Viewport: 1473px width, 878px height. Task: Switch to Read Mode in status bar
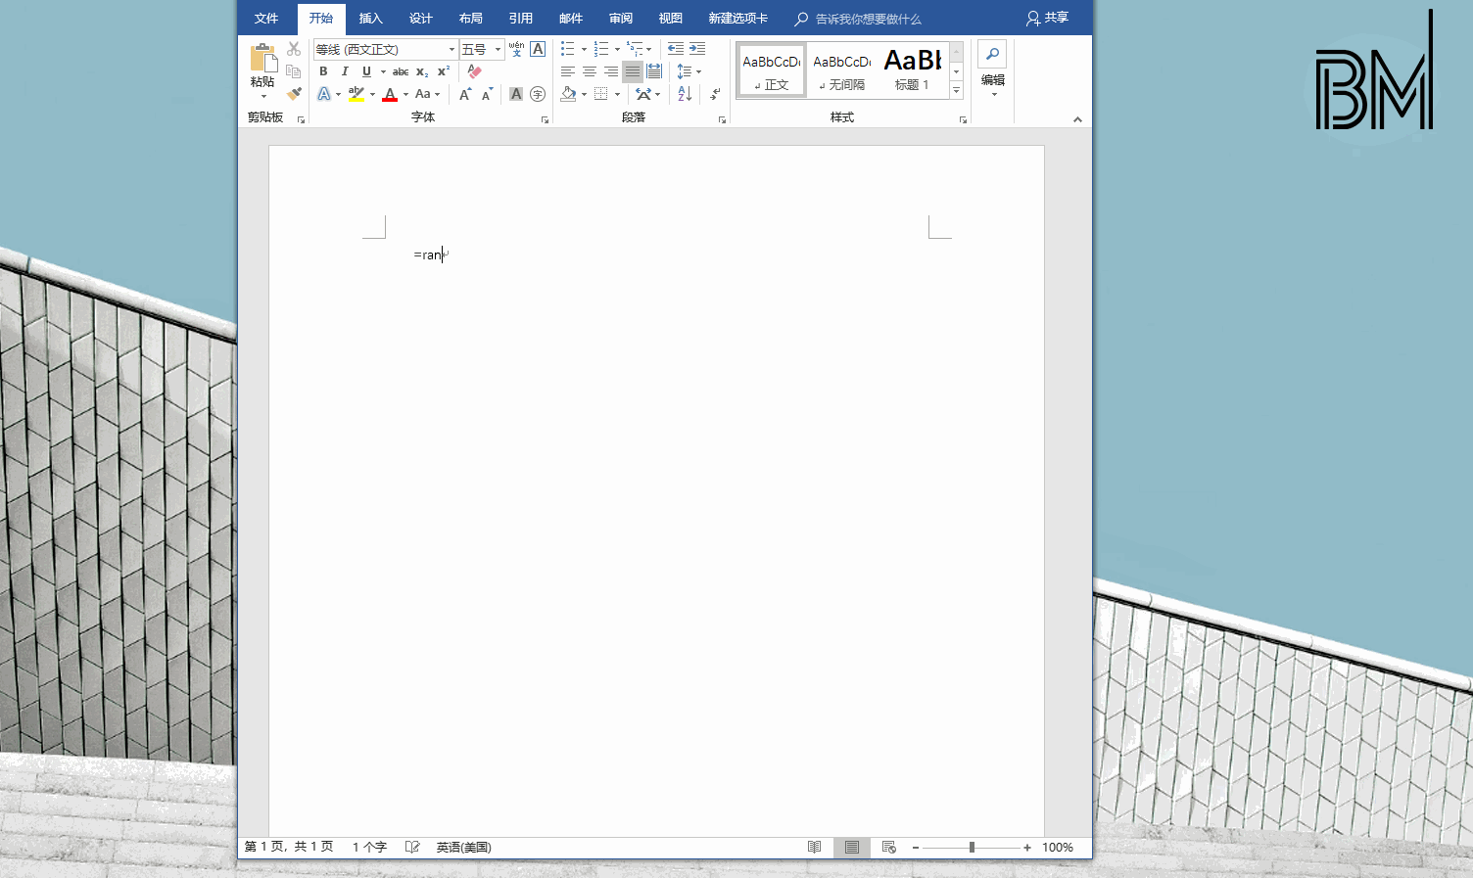click(814, 847)
